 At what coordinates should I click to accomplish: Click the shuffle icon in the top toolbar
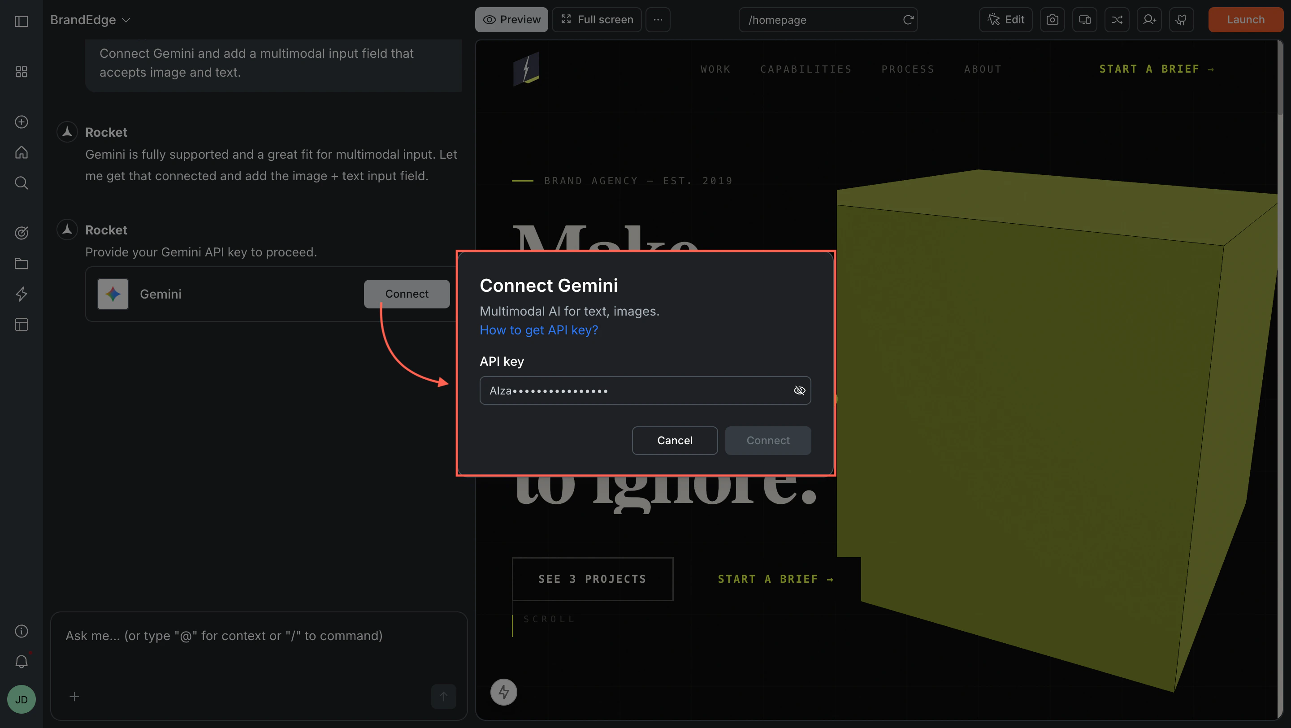1117,20
